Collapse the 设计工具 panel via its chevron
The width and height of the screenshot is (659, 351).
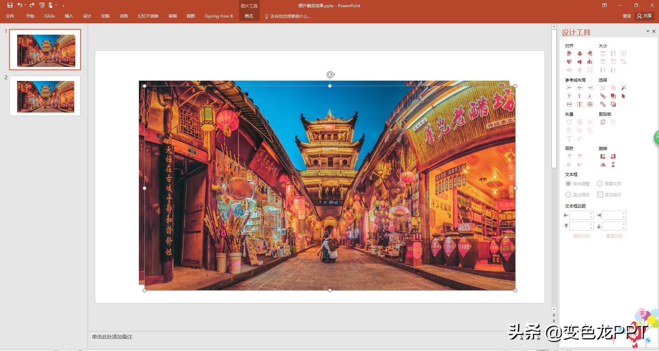[x=648, y=31]
